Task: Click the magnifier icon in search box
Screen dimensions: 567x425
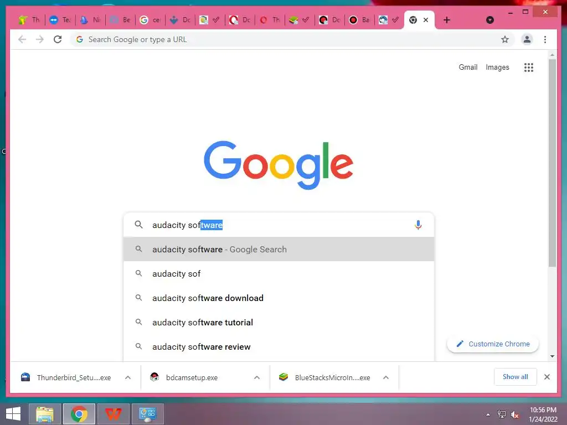Action: point(138,225)
